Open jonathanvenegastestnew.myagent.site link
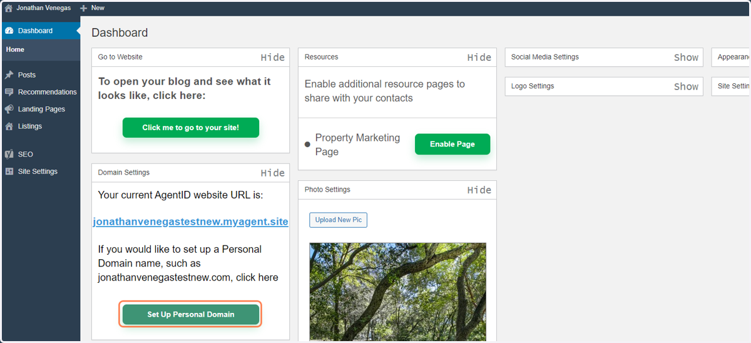The height and width of the screenshot is (343, 751). click(191, 222)
